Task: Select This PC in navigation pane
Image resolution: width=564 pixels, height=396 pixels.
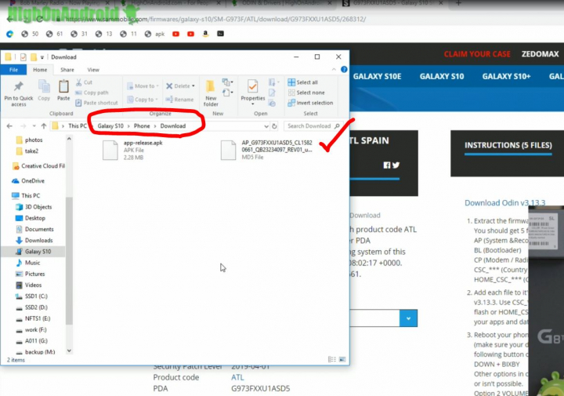Action: tap(27, 195)
